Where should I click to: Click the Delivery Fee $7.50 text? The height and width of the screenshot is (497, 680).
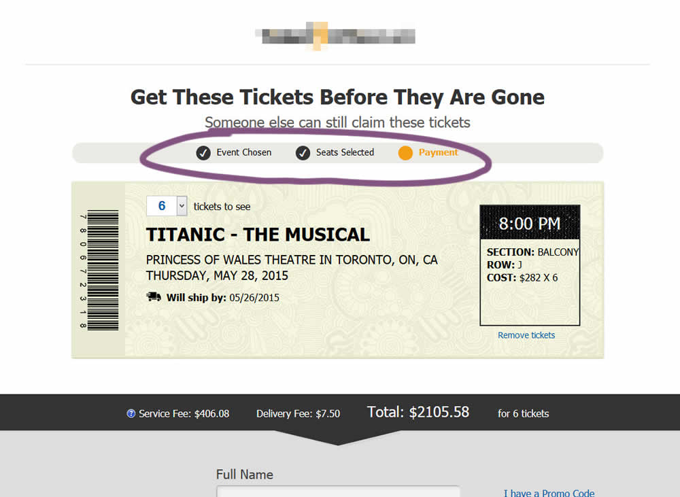point(298,413)
